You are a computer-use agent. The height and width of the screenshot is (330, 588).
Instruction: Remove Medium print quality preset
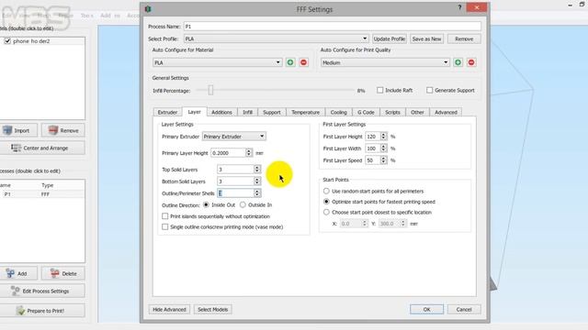(471, 62)
